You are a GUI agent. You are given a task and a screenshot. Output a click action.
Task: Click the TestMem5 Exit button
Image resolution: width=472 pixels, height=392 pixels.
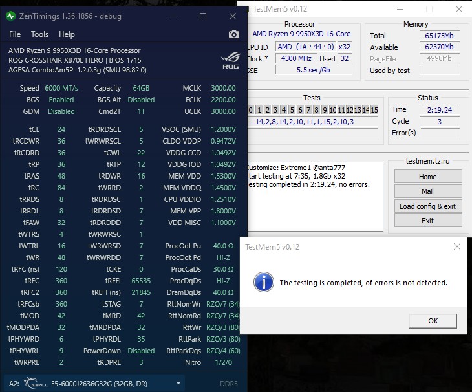click(428, 221)
